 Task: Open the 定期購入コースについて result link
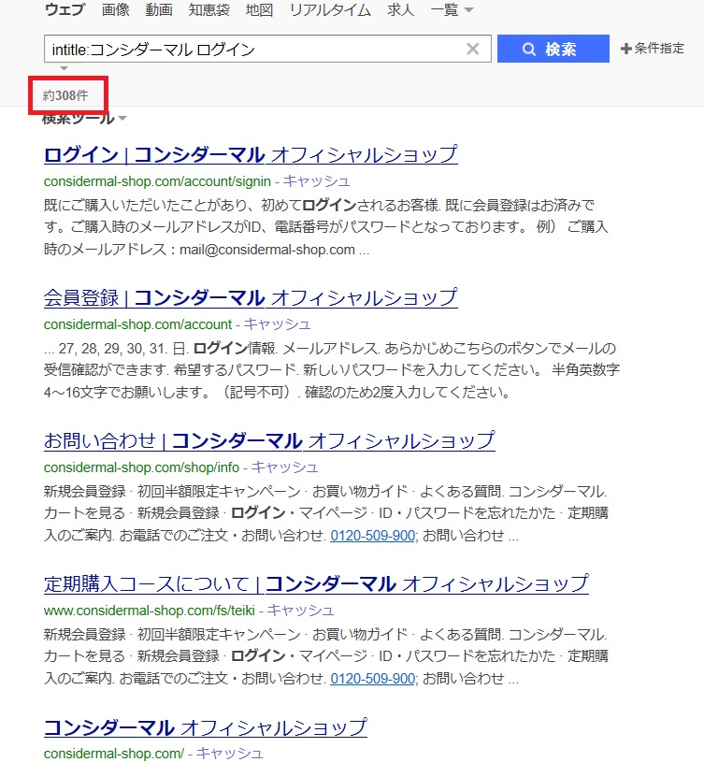tap(316, 583)
